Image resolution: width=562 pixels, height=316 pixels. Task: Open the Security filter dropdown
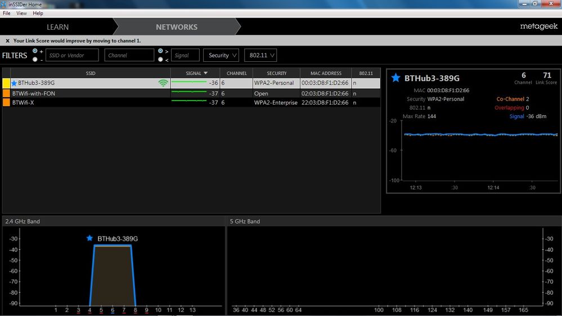221,55
